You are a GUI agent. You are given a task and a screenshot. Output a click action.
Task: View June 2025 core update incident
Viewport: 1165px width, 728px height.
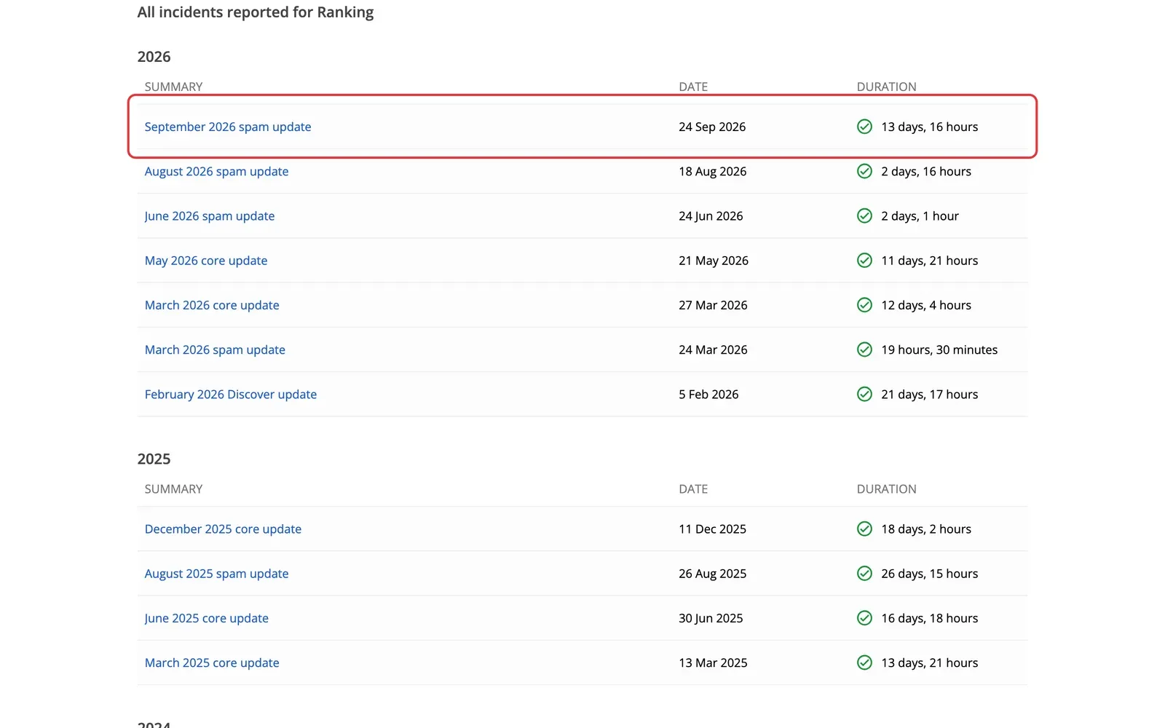207,618
